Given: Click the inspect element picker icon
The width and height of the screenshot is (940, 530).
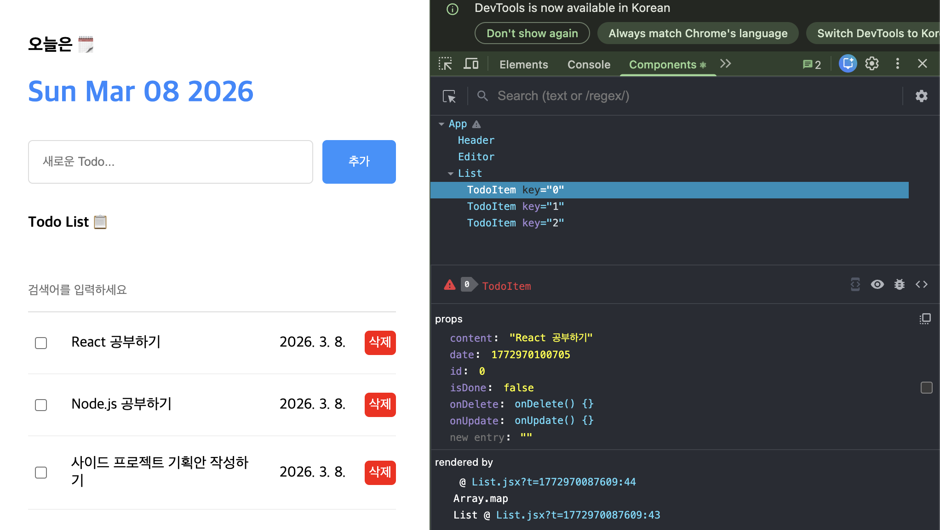Looking at the screenshot, I should (445, 64).
